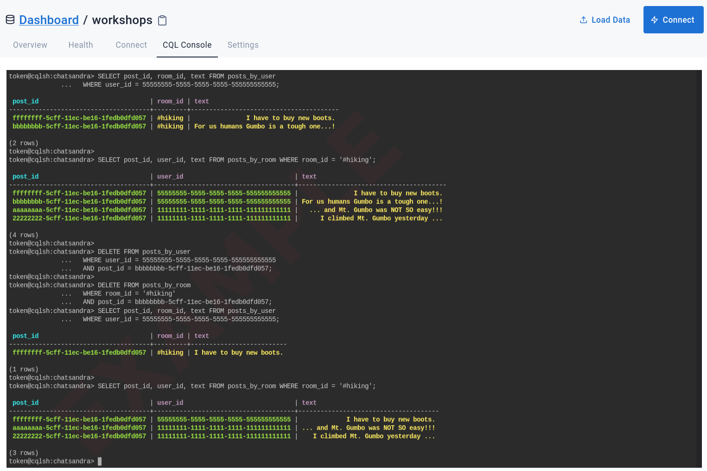
Task: Switch to the Overview tab
Action: (x=30, y=45)
